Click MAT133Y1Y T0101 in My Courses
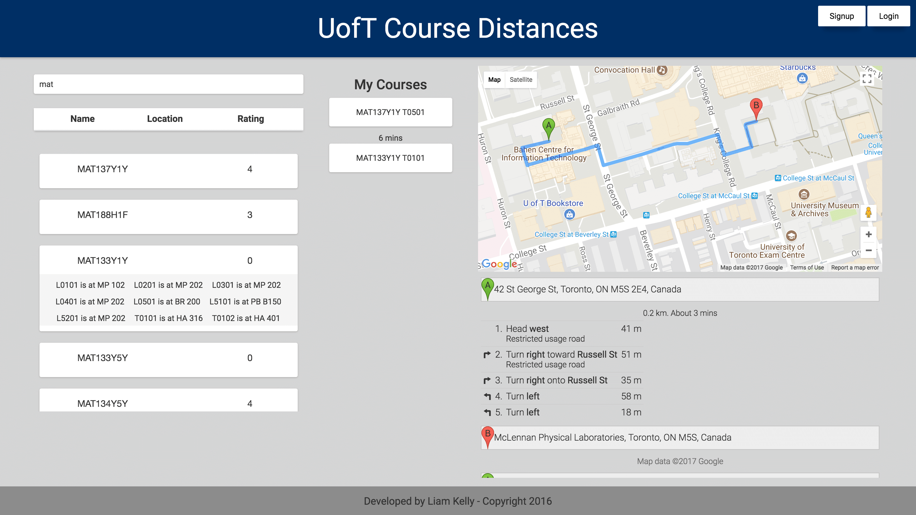Viewport: 916px width, 515px height. [x=390, y=158]
